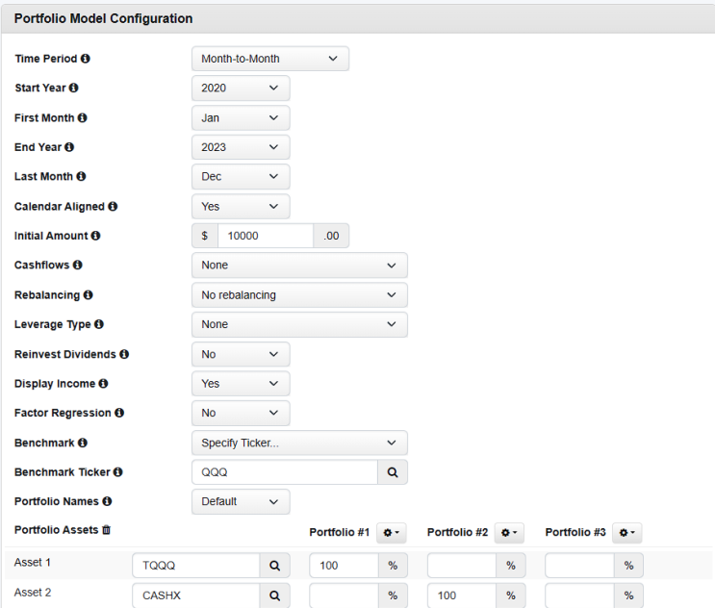This screenshot has width=715, height=608.
Task: Open the Rebalancing dropdown
Action: pyautogui.click(x=299, y=295)
